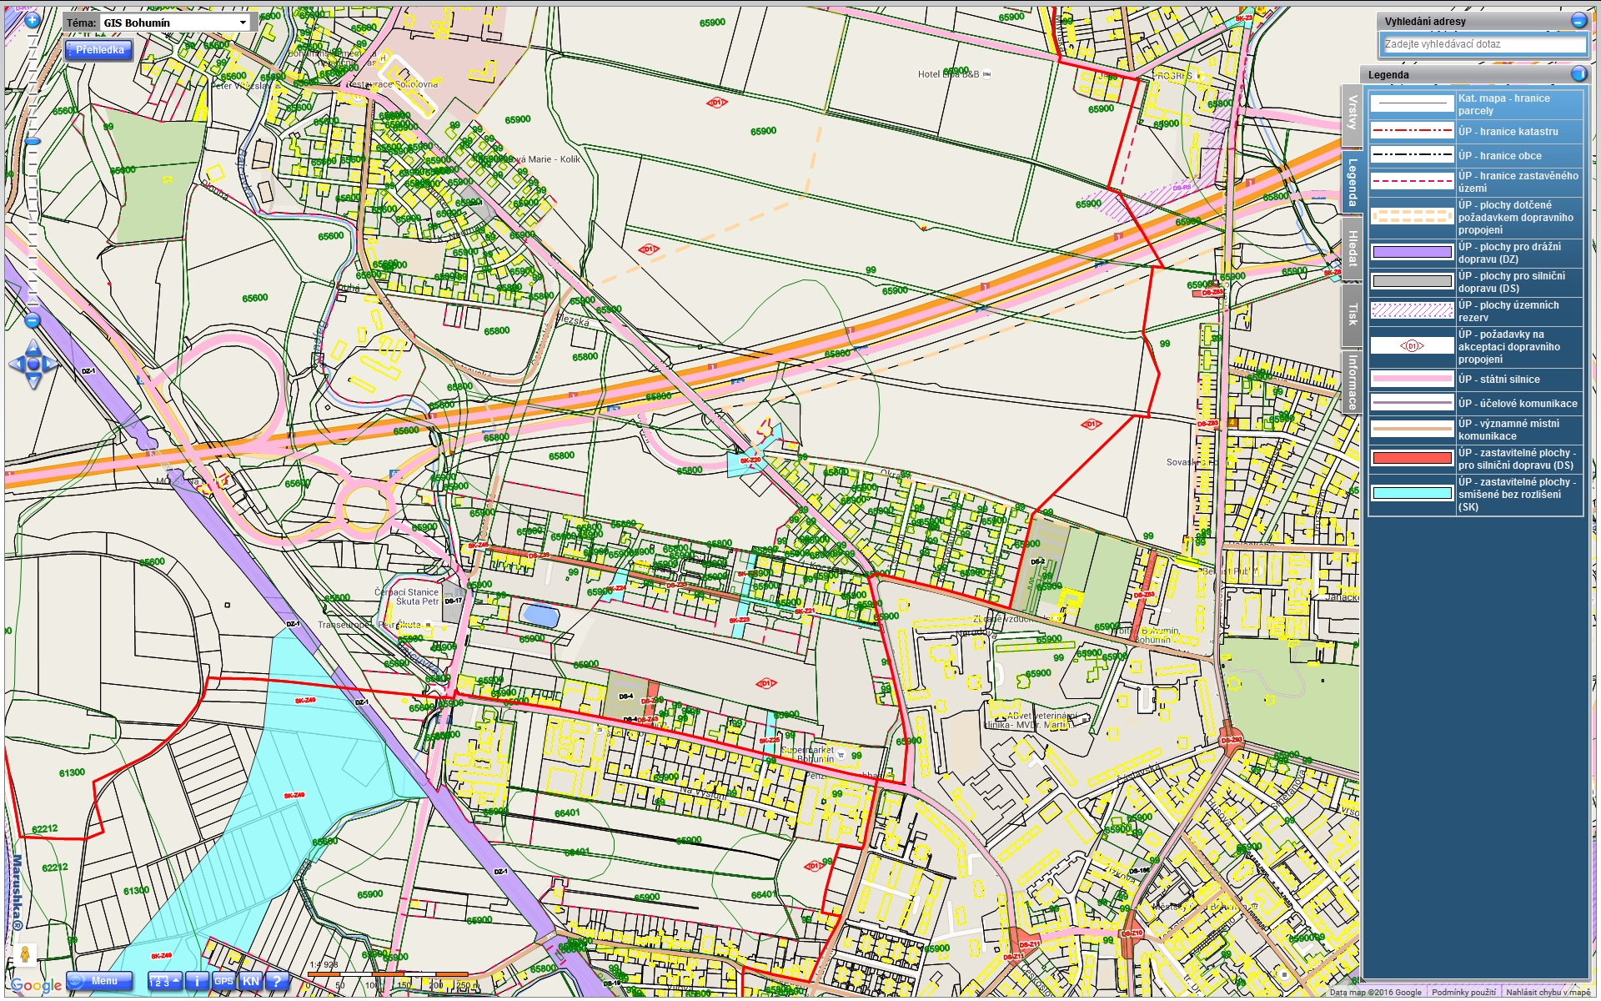This screenshot has width=1601, height=1001.
Task: Pan map up with arrow
Action: [33, 347]
